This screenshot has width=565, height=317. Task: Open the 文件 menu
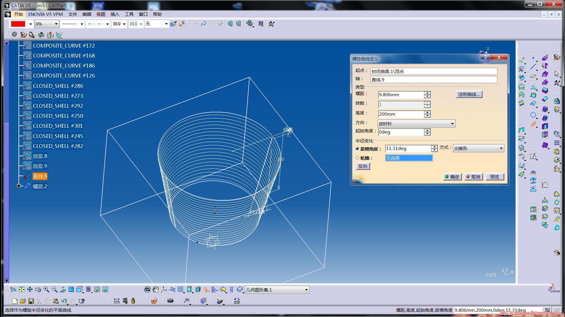[x=72, y=14]
